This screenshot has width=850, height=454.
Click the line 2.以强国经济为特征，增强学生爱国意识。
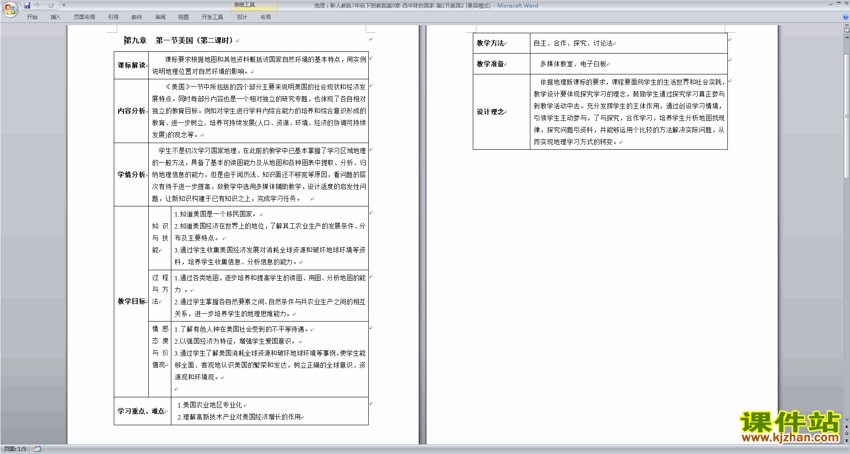(236, 341)
